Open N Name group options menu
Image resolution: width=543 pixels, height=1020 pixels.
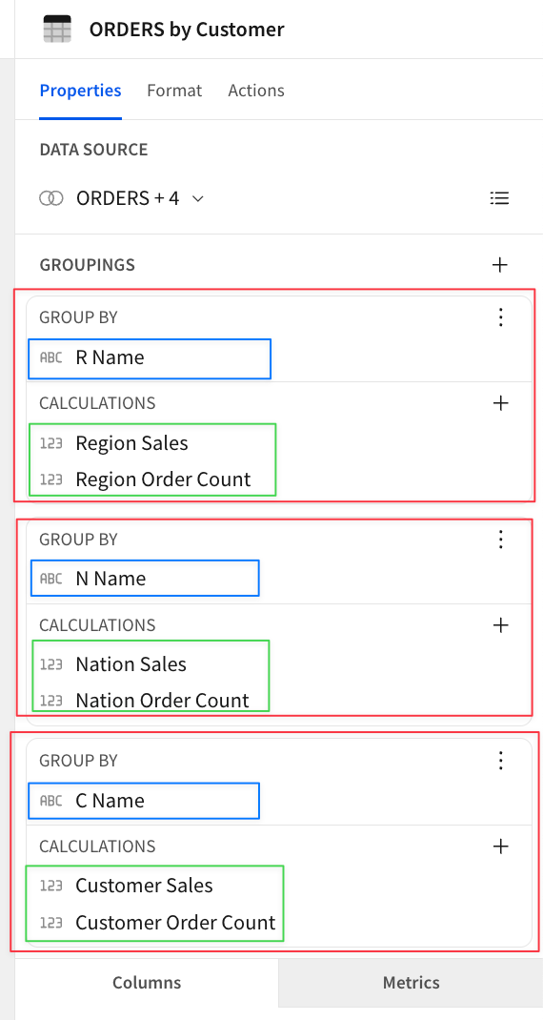tap(500, 540)
